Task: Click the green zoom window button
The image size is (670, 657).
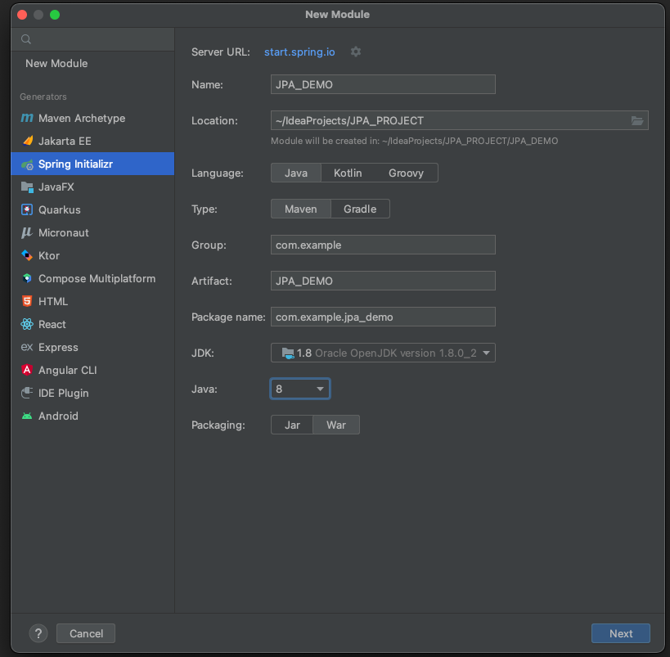Action: [55, 15]
